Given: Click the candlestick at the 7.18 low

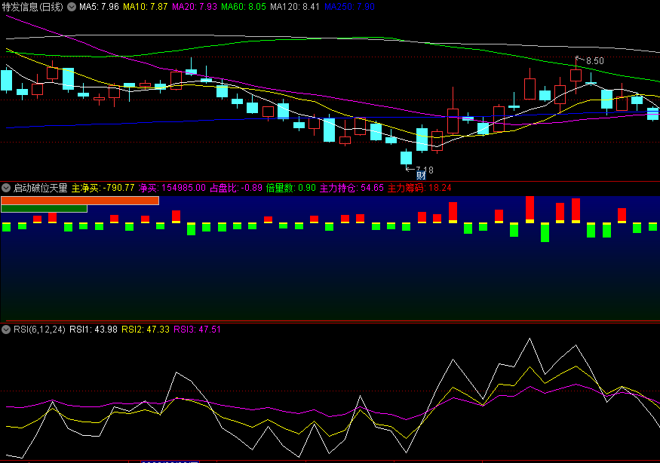Looking at the screenshot, I should pos(407,158).
